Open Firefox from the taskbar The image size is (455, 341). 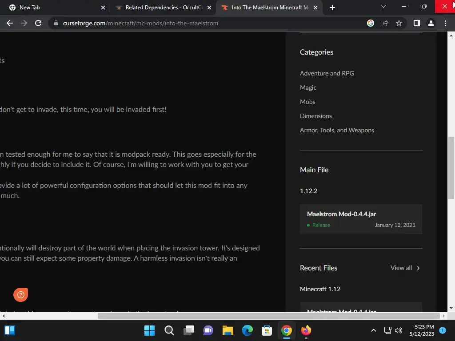coord(306,330)
